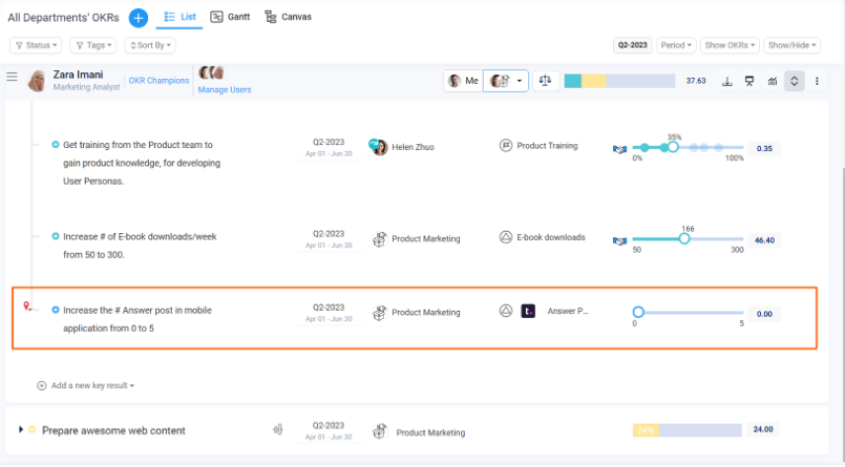Click the overall progress bar showing 37.63
Image resolution: width=845 pixels, height=467 pixels.
click(x=620, y=81)
